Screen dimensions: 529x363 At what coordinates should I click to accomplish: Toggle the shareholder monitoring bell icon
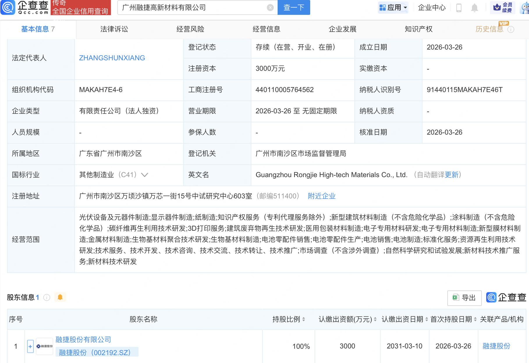pyautogui.click(x=60, y=297)
